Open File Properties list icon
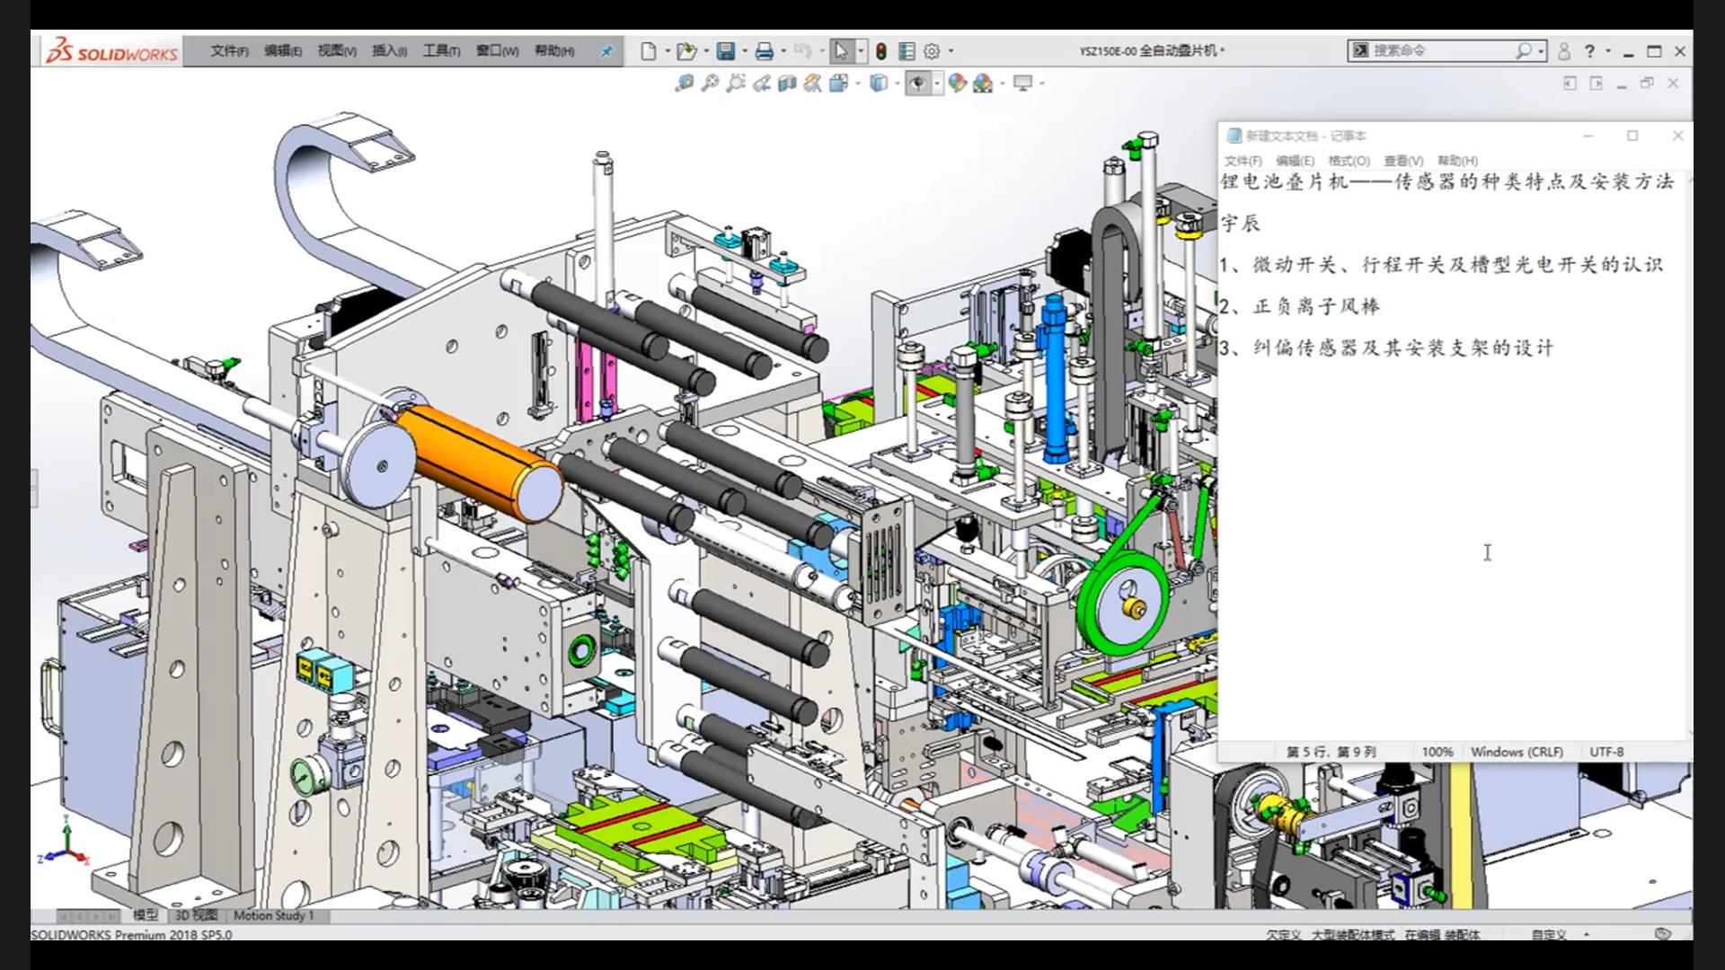 (907, 51)
